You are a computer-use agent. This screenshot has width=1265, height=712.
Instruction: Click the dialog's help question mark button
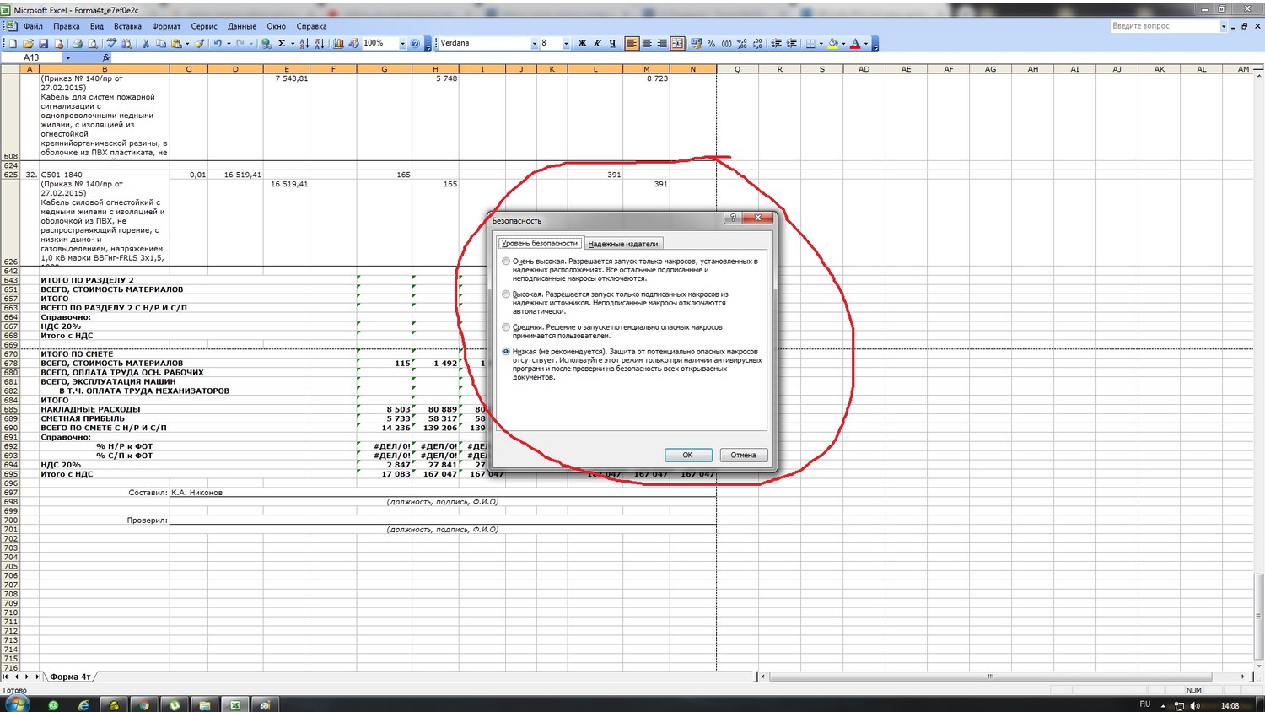tap(733, 218)
